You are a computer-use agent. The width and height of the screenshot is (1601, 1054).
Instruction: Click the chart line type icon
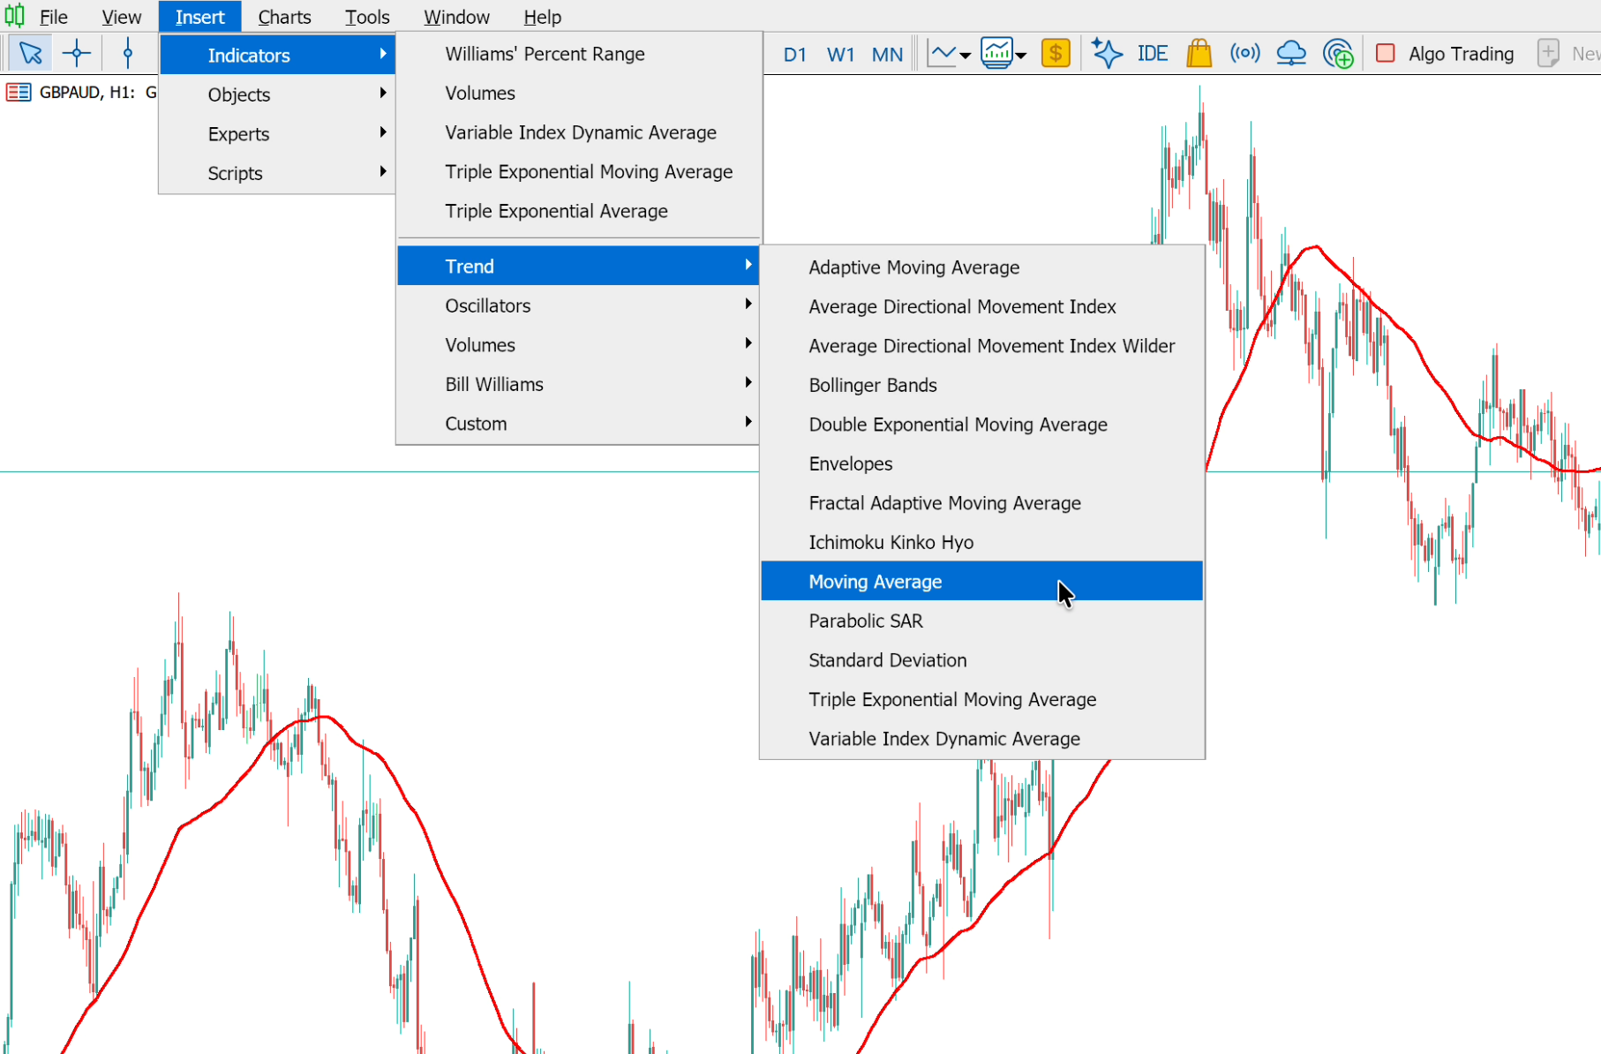943,54
